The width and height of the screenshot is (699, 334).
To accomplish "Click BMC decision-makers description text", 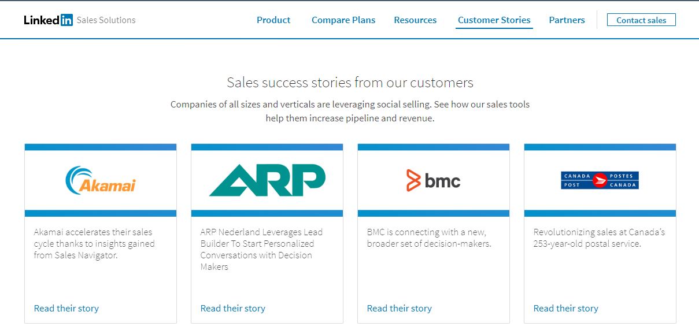I will (x=429, y=238).
